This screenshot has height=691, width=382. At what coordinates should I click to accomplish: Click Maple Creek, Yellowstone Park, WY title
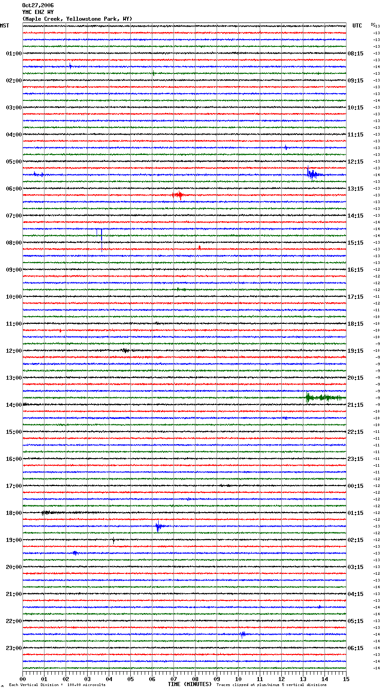(77, 19)
